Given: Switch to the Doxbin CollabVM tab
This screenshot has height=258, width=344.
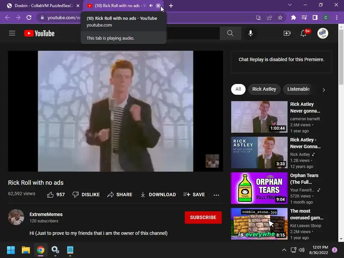Looking at the screenshot, I should pyautogui.click(x=40, y=6).
